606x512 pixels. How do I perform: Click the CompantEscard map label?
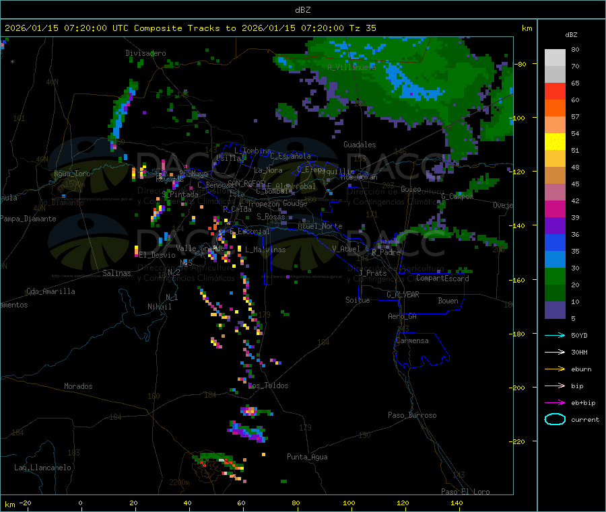pyautogui.click(x=442, y=279)
